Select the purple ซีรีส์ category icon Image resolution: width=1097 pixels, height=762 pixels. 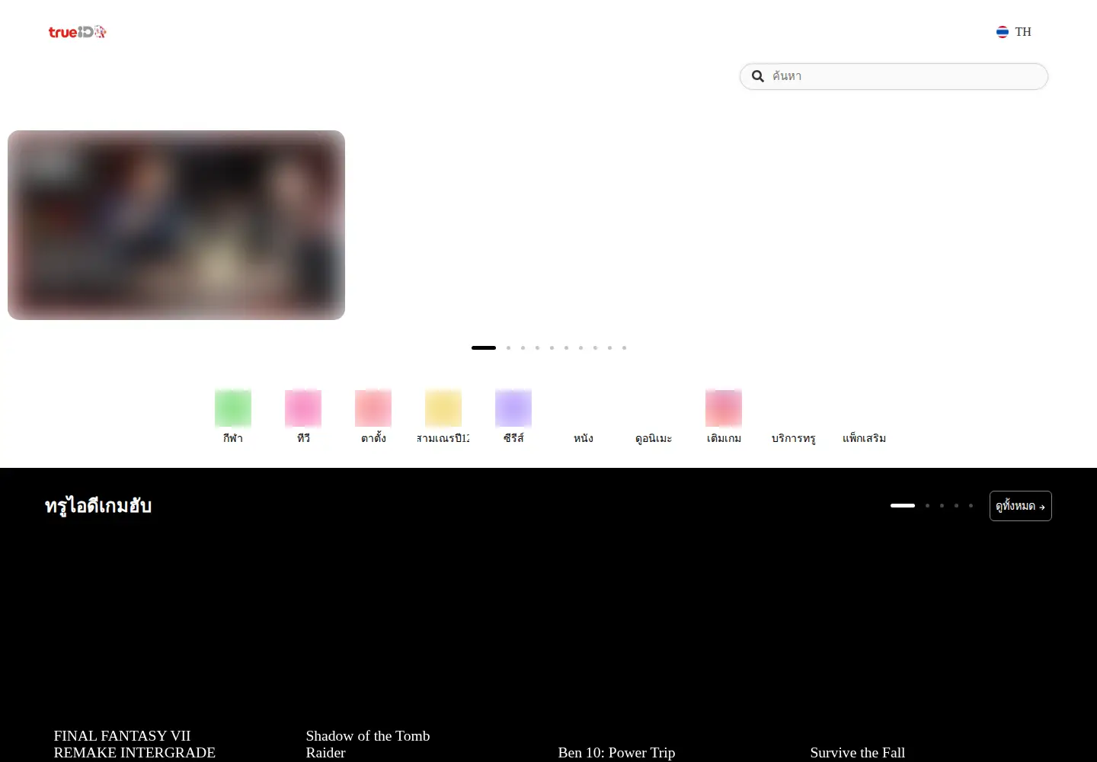click(x=513, y=408)
